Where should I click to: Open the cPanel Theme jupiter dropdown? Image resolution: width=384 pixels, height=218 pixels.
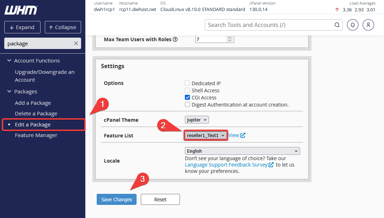click(197, 120)
